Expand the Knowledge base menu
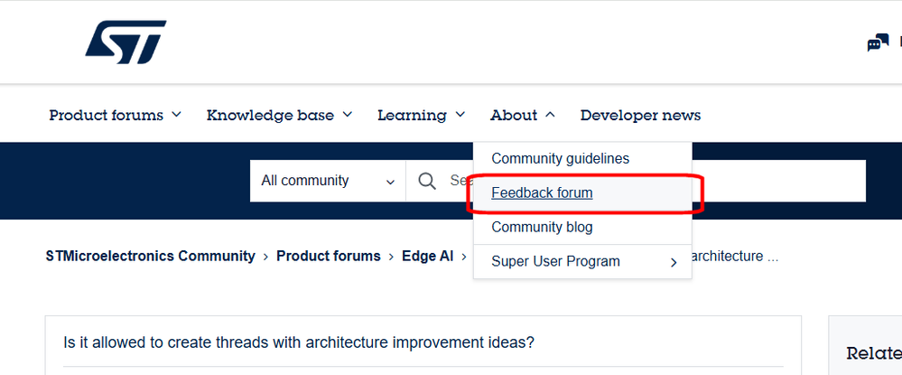This screenshot has width=902, height=375. coord(278,116)
